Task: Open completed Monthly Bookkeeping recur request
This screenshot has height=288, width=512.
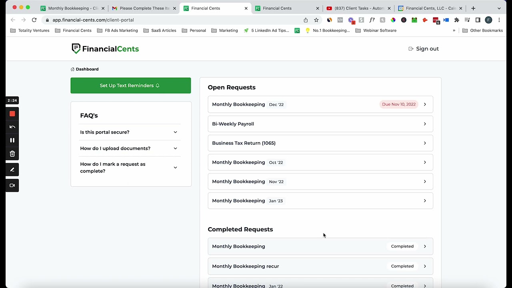Action: point(320,266)
